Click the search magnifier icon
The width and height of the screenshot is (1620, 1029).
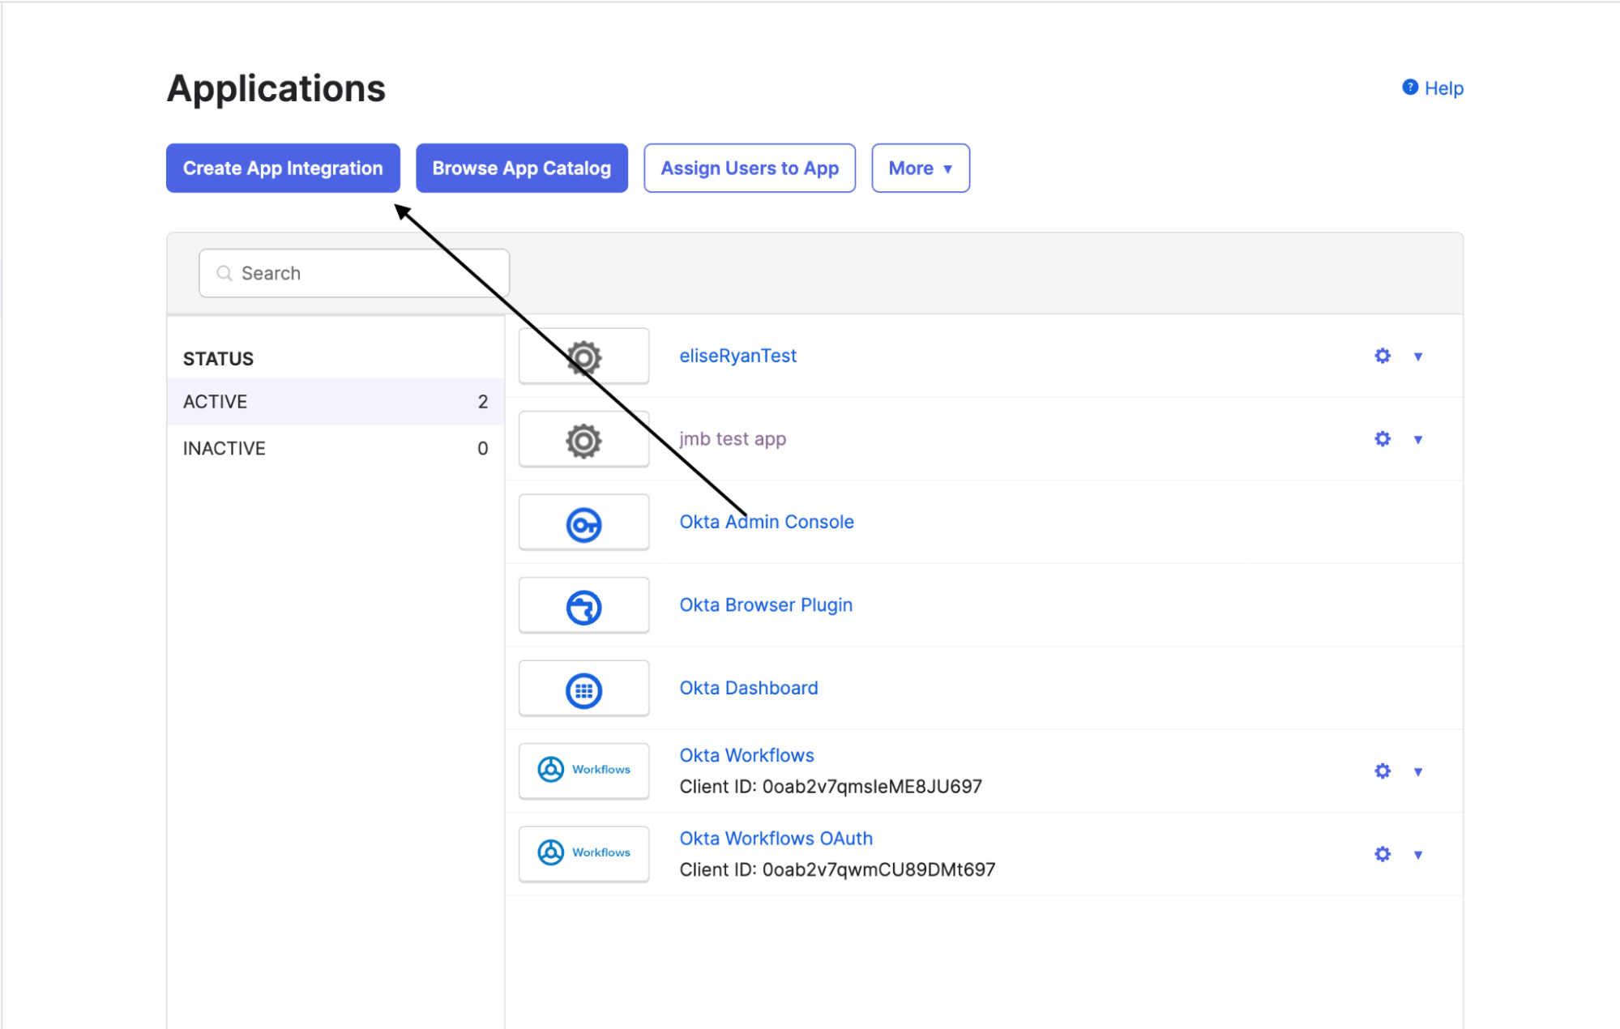(224, 273)
